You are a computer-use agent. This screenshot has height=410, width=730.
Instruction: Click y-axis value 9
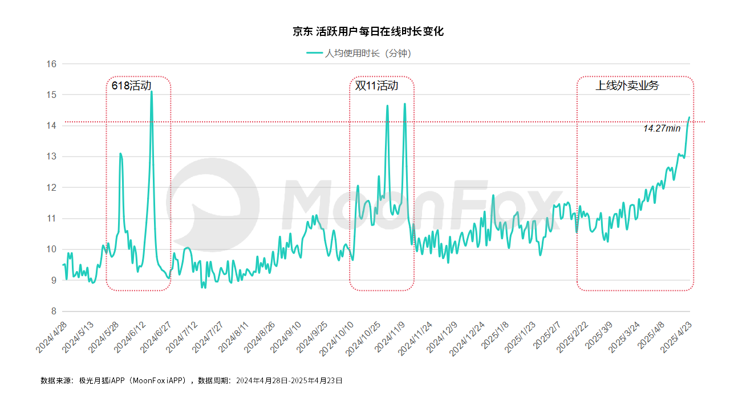tap(54, 280)
